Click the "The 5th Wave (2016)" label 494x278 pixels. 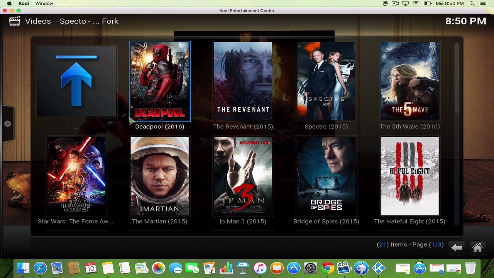pyautogui.click(x=409, y=127)
